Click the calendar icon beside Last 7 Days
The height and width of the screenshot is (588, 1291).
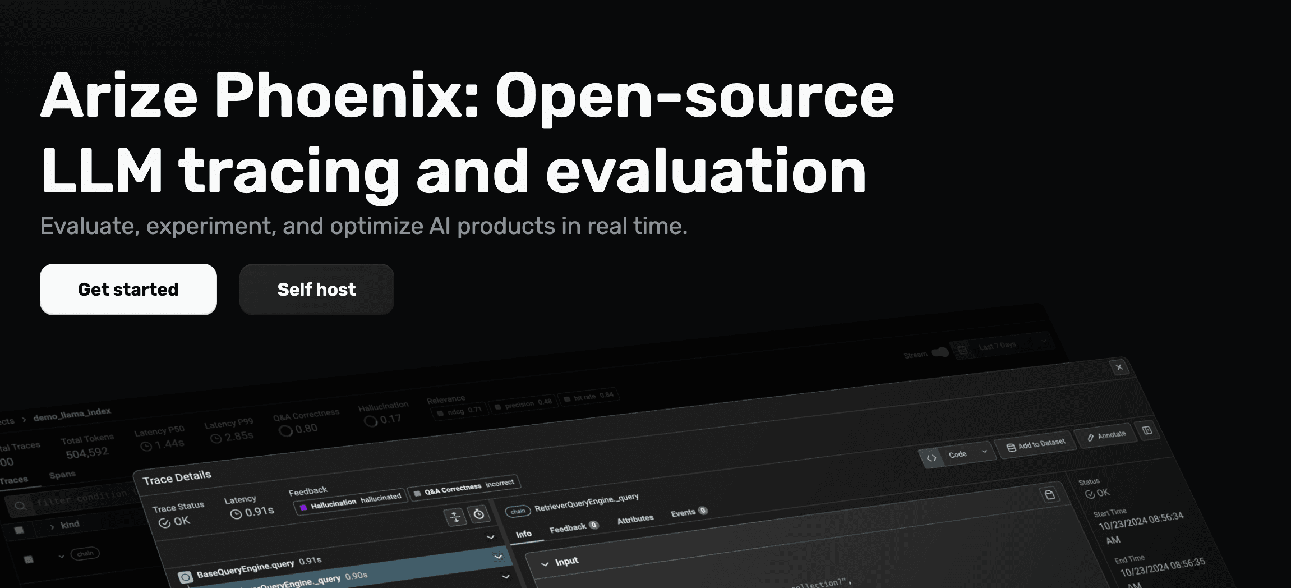pyautogui.click(x=962, y=350)
